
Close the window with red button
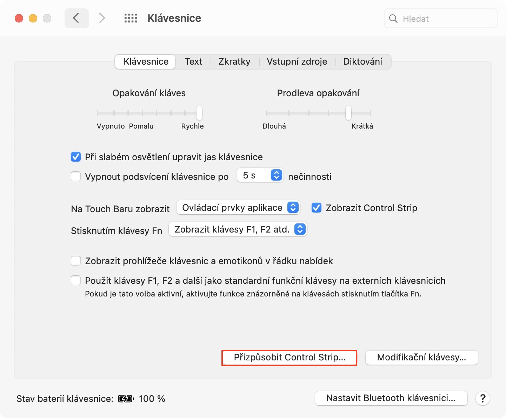pyautogui.click(x=19, y=18)
